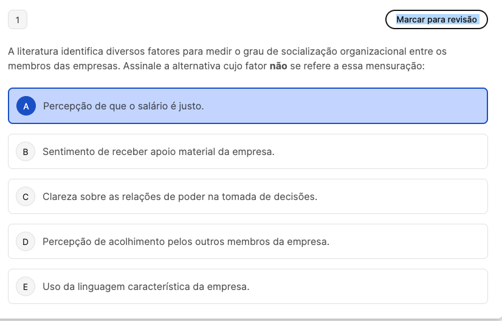Click the highlighted word 'revisão' in top button

click(462, 19)
